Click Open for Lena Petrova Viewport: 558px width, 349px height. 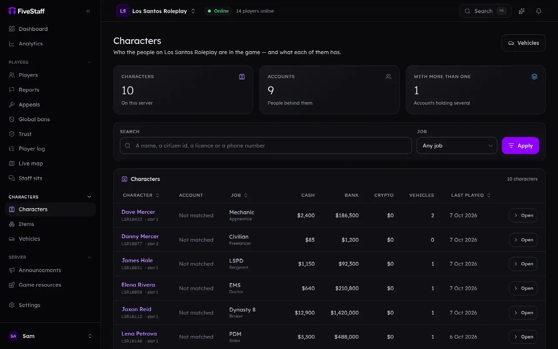(523, 337)
